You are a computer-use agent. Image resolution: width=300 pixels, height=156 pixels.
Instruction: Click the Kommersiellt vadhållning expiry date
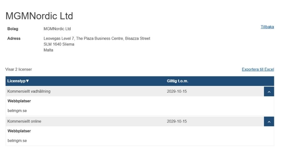177,91
